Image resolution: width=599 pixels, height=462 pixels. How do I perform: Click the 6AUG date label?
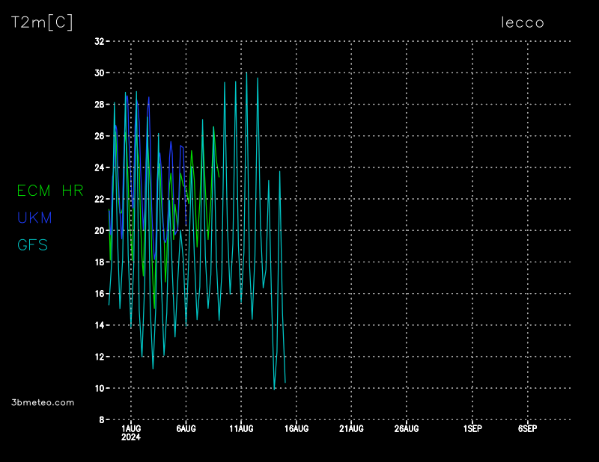point(186,428)
